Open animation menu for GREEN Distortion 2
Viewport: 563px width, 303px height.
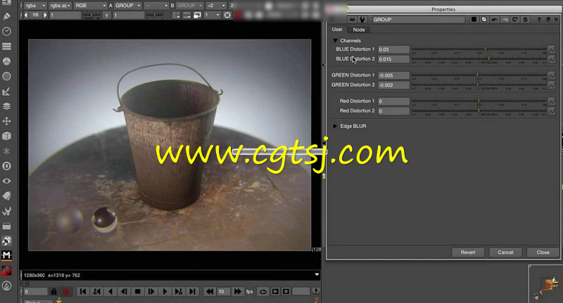(552, 85)
